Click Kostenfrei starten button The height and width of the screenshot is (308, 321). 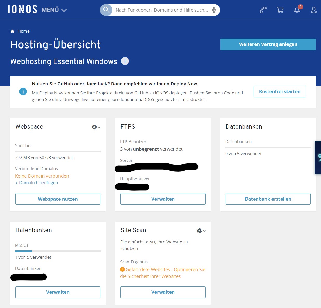pos(280,91)
